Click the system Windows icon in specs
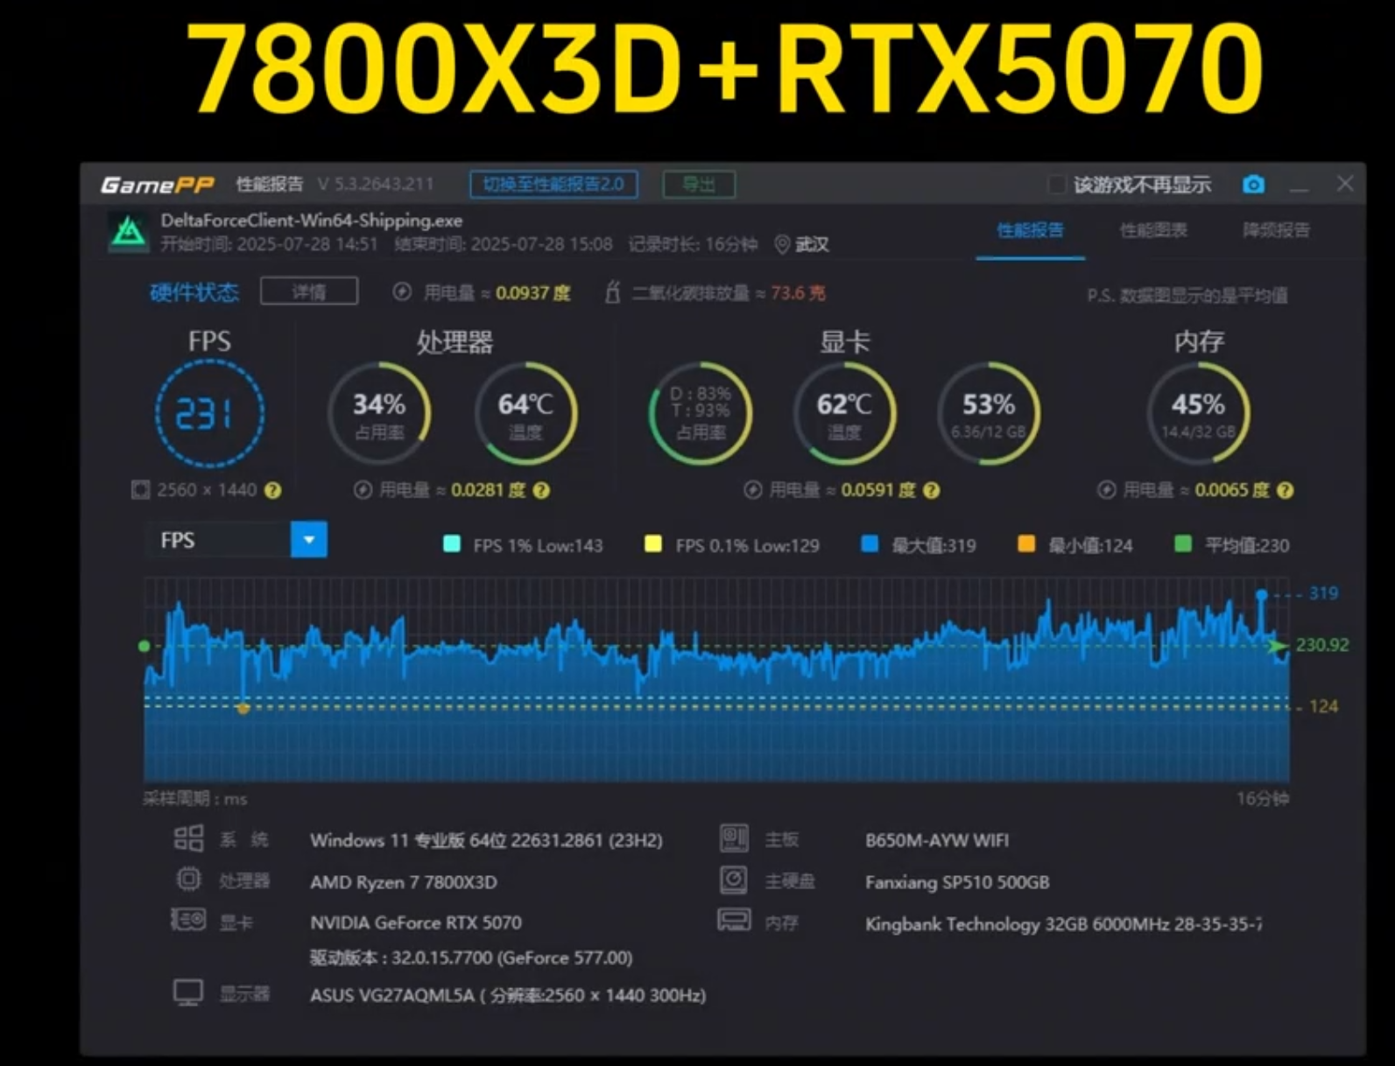1395x1066 pixels. tap(188, 838)
